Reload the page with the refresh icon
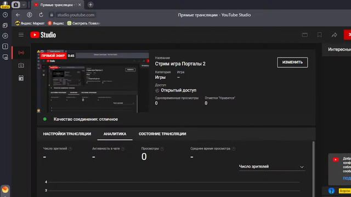 (x=41, y=15)
